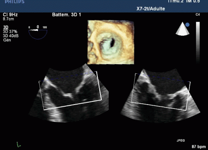This screenshot has width=208, height=150.
Task: Select the 3D 37% gain setting
Action: pyautogui.click(x=10, y=31)
